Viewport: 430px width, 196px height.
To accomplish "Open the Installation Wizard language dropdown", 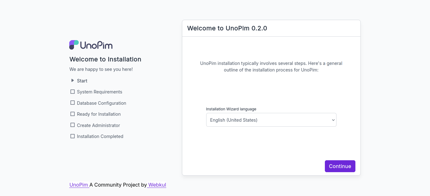I will [271, 120].
